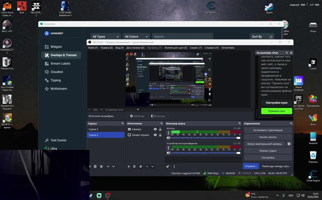Open advanced audio properties gears icon
This screenshot has height=200, width=322.
click(168, 166)
